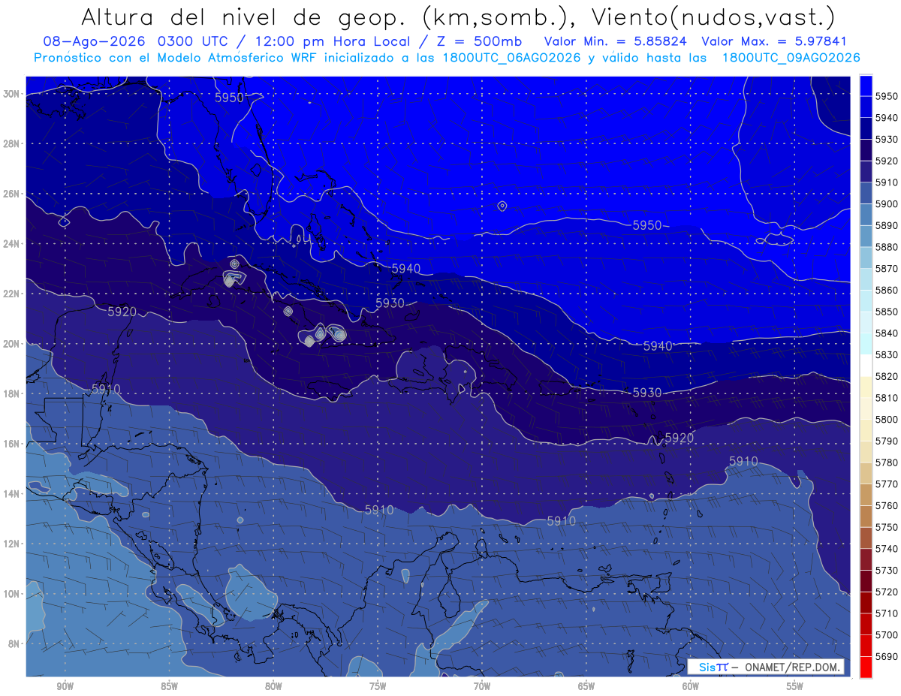Click the 22N latitude axis label
Image resolution: width=901 pixels, height=696 pixels.
tap(12, 294)
